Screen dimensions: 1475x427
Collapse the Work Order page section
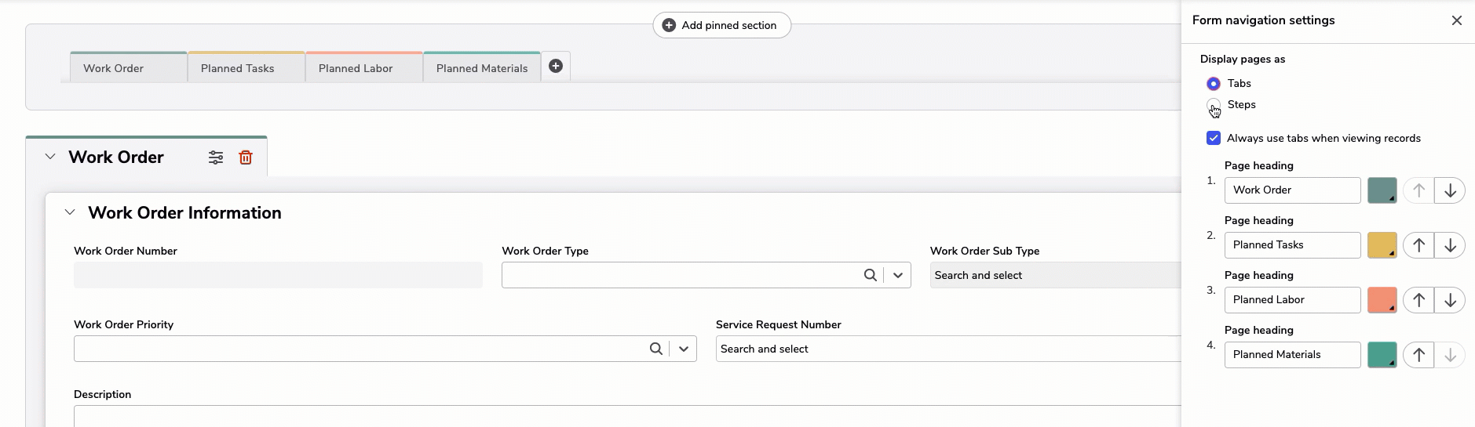50,157
